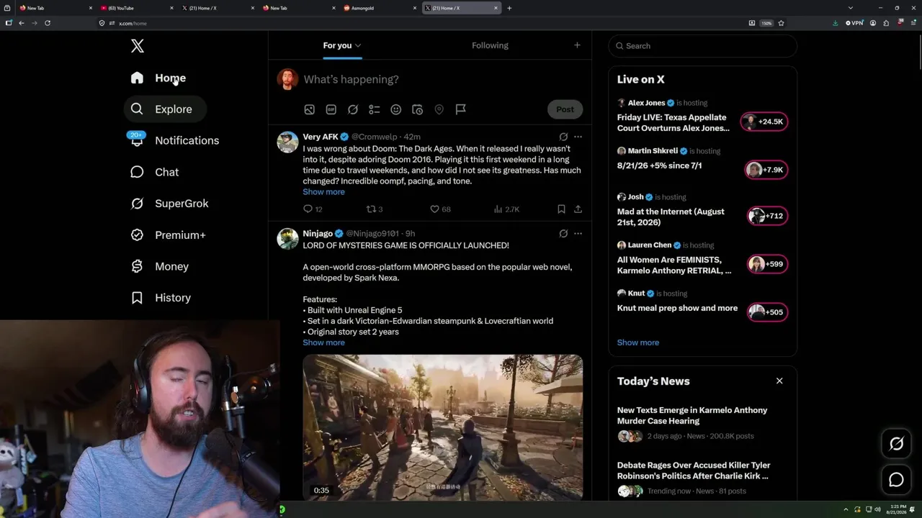The width and height of the screenshot is (922, 518).
Task: Bookmark this page with the star icon
Action: click(781, 23)
